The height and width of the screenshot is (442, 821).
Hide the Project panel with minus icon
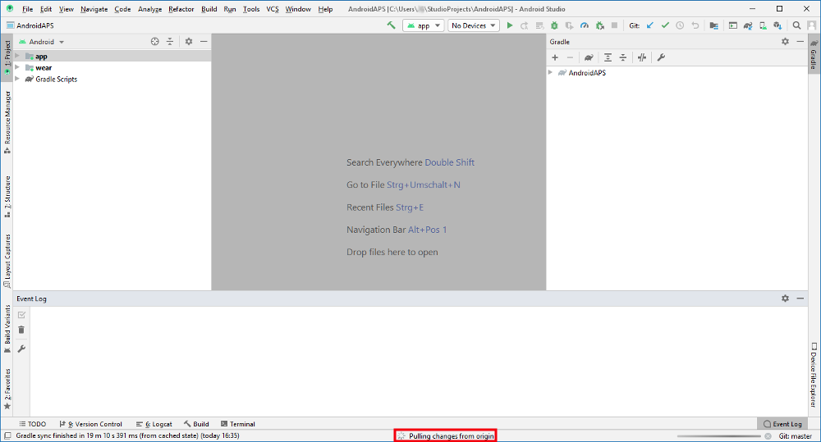(x=204, y=41)
